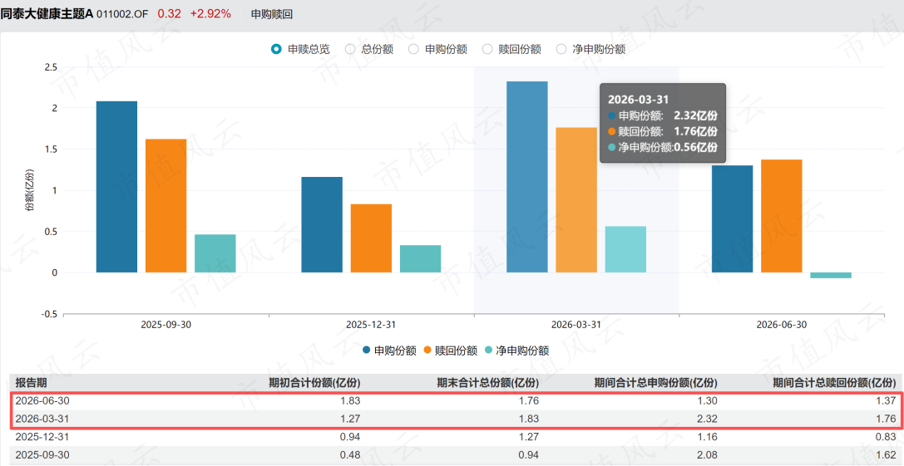This screenshot has height=466, width=904.
Task: Click 1.30 申购 cell in 2026-06-30 row
Action: 709,400
